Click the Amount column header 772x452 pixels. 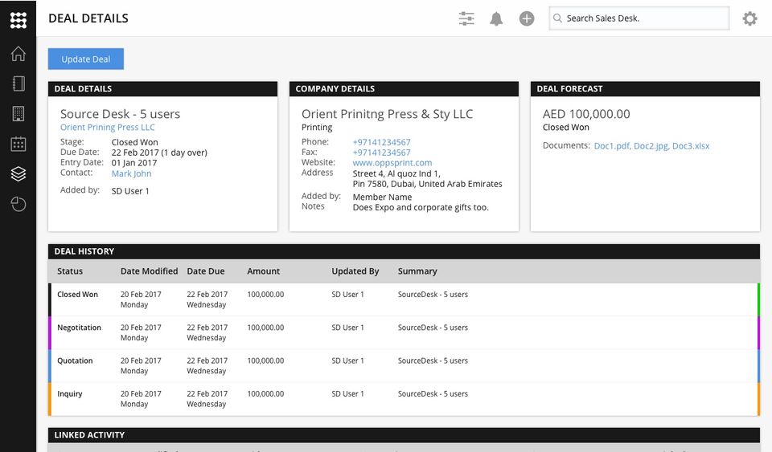pyautogui.click(x=264, y=271)
